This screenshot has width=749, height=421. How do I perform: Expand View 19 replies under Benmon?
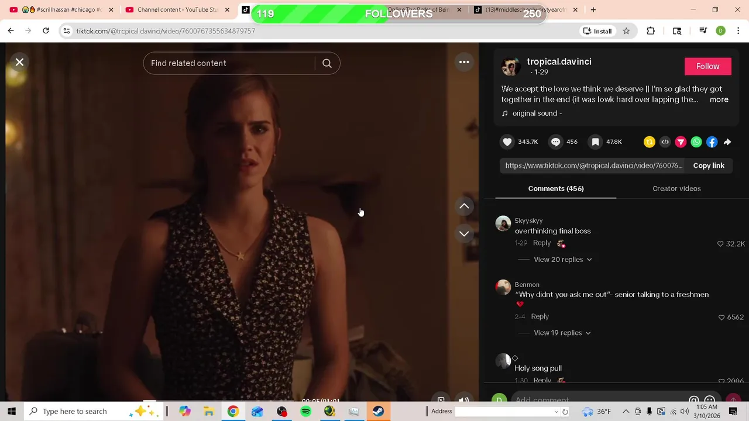(x=562, y=333)
